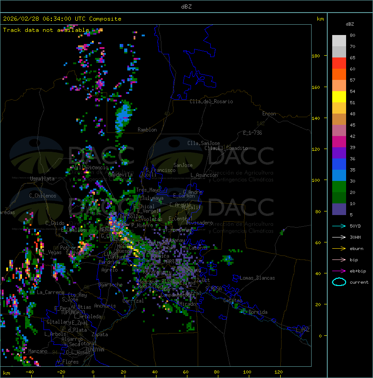Pick the dark orange legend swatch
The width and height of the screenshot is (373, 378).
click(x=339, y=74)
